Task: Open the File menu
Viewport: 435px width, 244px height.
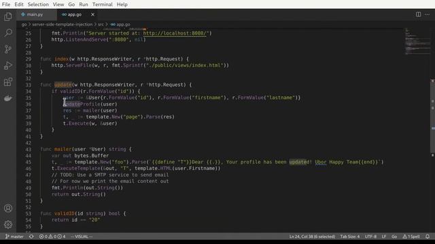Action: [6, 5]
